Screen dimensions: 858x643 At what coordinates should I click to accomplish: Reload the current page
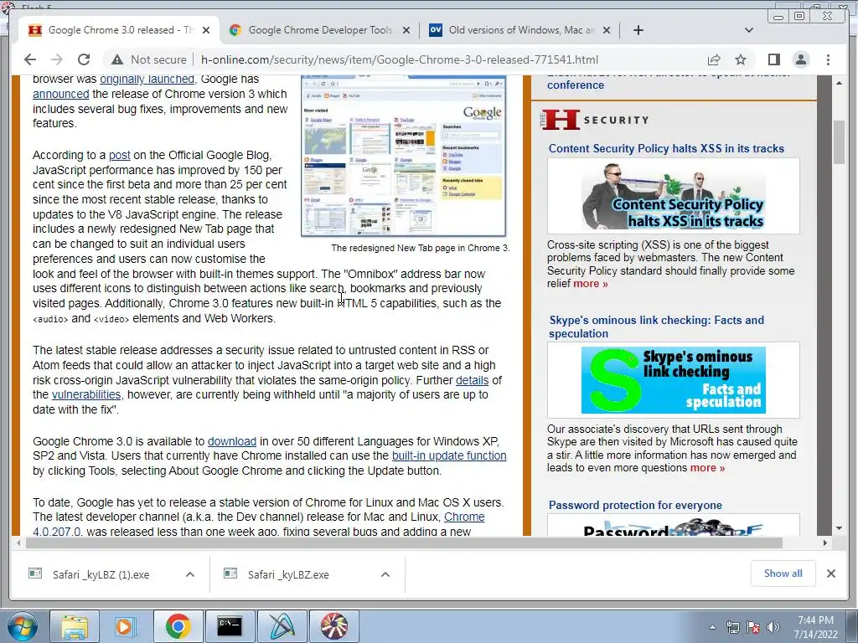pyautogui.click(x=84, y=59)
